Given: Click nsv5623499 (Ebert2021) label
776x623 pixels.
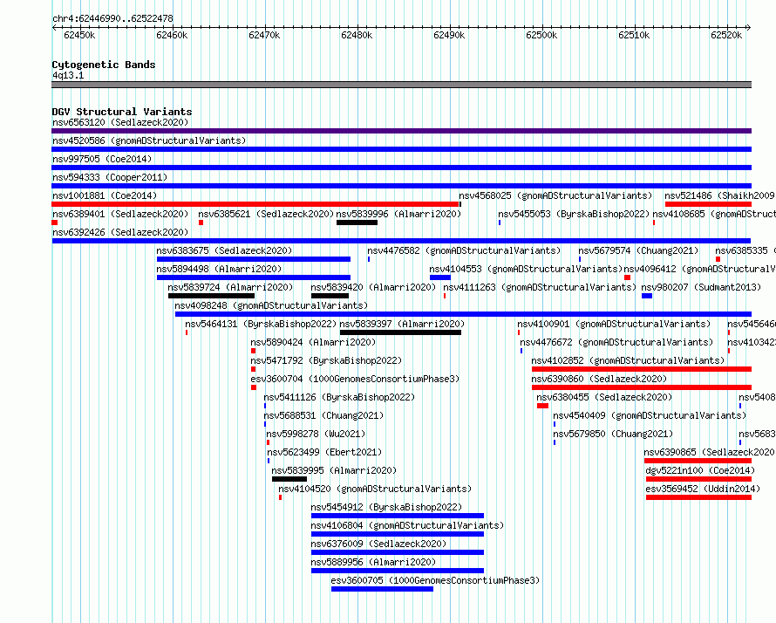Looking at the screenshot, I should 324,452.
